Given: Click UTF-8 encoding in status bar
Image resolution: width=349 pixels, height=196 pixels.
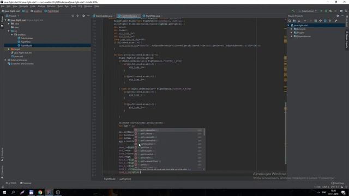Looking at the screenshot, I should 334,187.
